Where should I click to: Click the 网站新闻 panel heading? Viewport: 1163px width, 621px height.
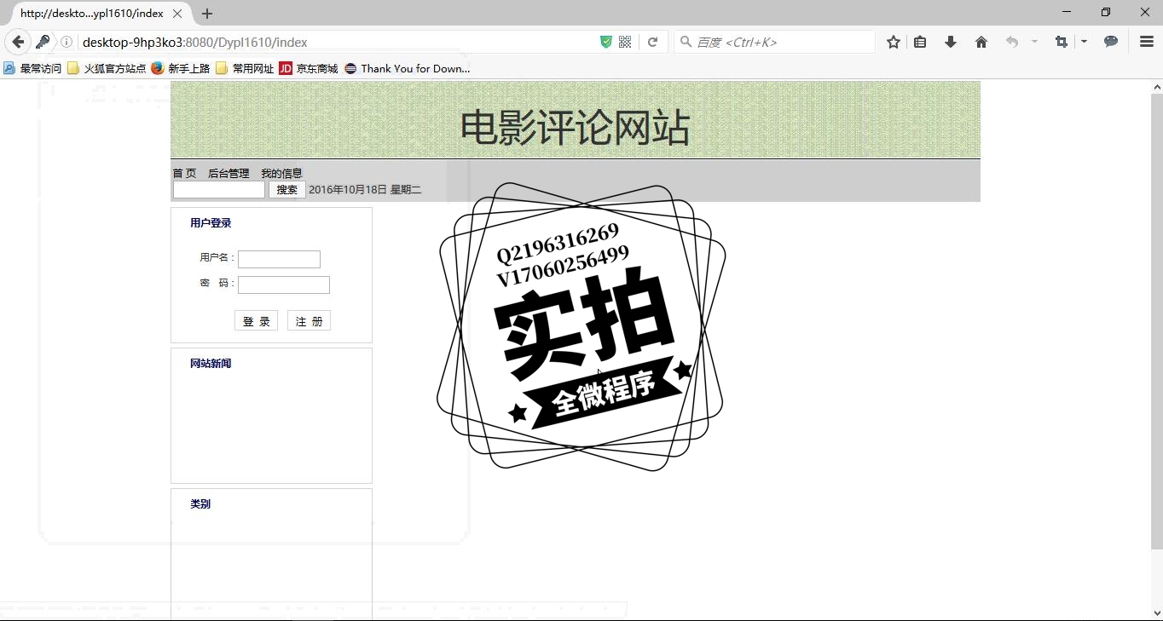[211, 364]
